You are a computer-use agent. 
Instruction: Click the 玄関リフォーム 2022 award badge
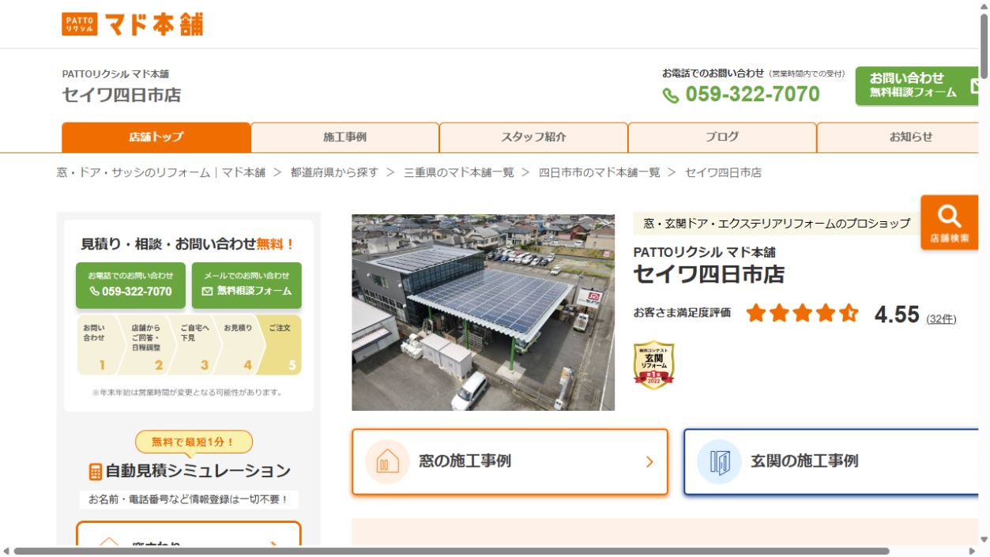(653, 365)
